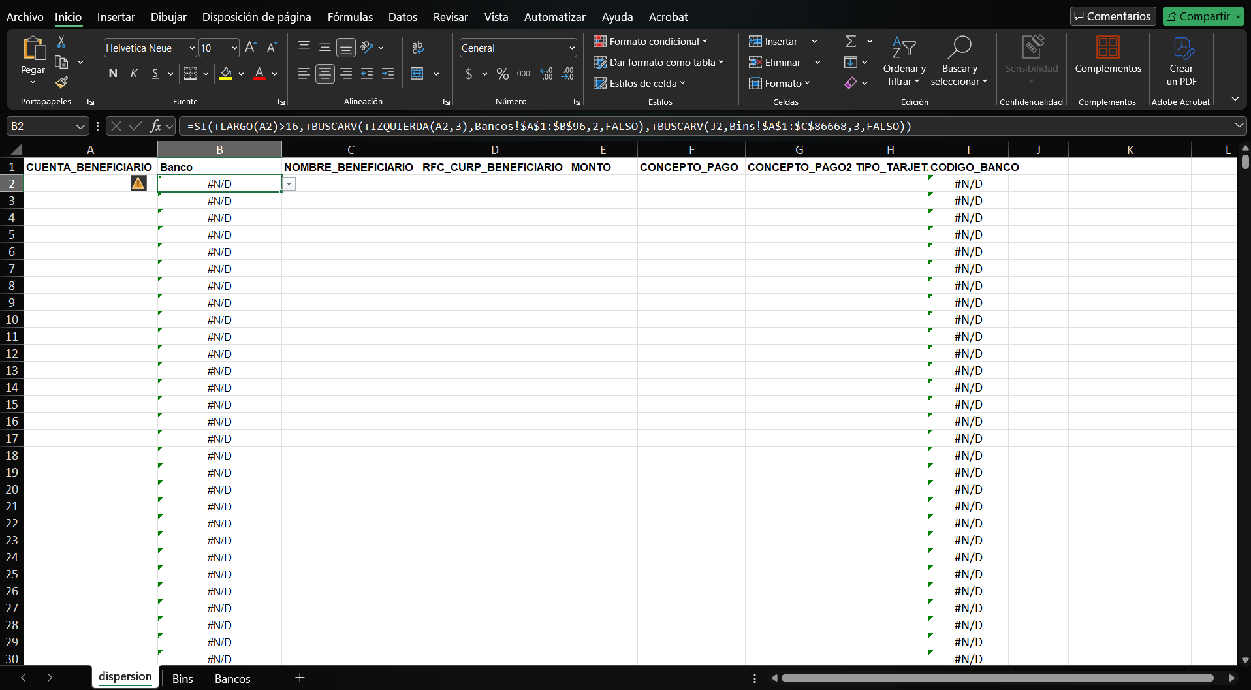
Task: Toggle wrap text button
Action: pyautogui.click(x=418, y=47)
